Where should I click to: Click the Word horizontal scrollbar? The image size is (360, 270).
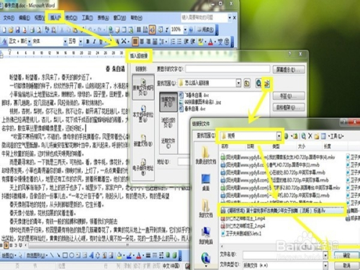pyautogui.click(x=109, y=245)
